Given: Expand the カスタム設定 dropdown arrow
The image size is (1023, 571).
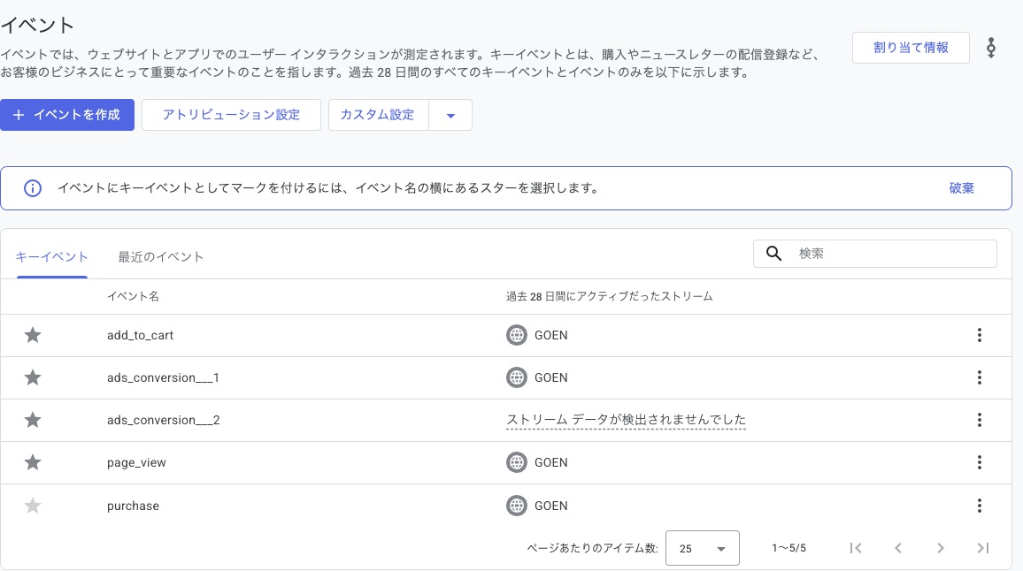Looking at the screenshot, I should 450,116.
